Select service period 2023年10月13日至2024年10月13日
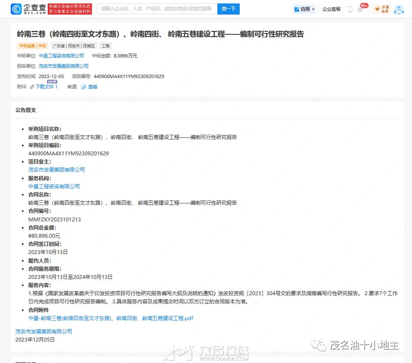The height and width of the screenshot is (363, 412). [x=70, y=277]
